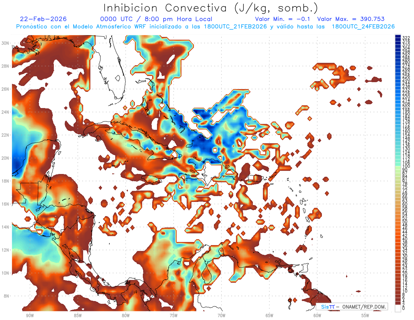Click the darkest blue legend swatch at 322
The image size is (414, 320).
click(398, 37)
